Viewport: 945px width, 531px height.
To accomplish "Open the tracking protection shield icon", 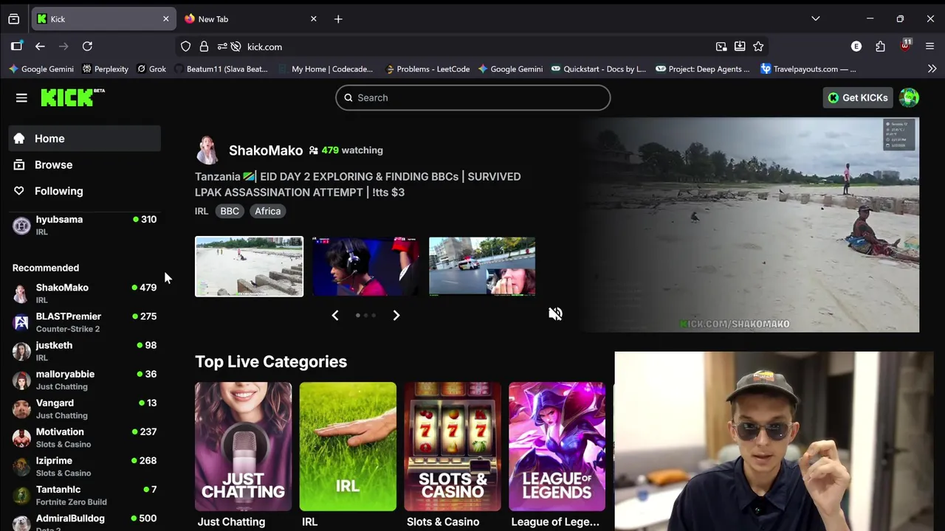I will coord(185,46).
